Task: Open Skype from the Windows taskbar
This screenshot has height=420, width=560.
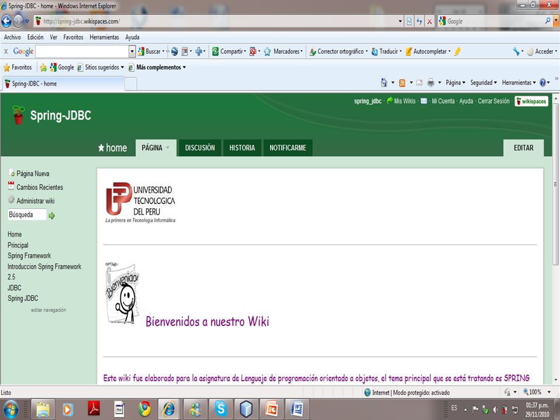Action: 220,409
